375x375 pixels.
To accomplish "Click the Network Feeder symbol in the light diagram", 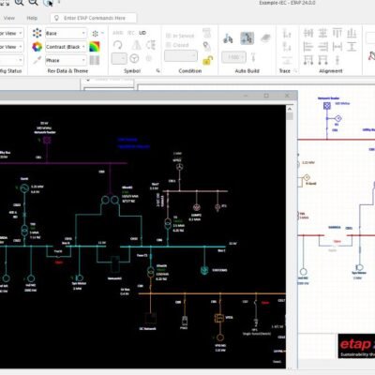I will tap(327, 106).
